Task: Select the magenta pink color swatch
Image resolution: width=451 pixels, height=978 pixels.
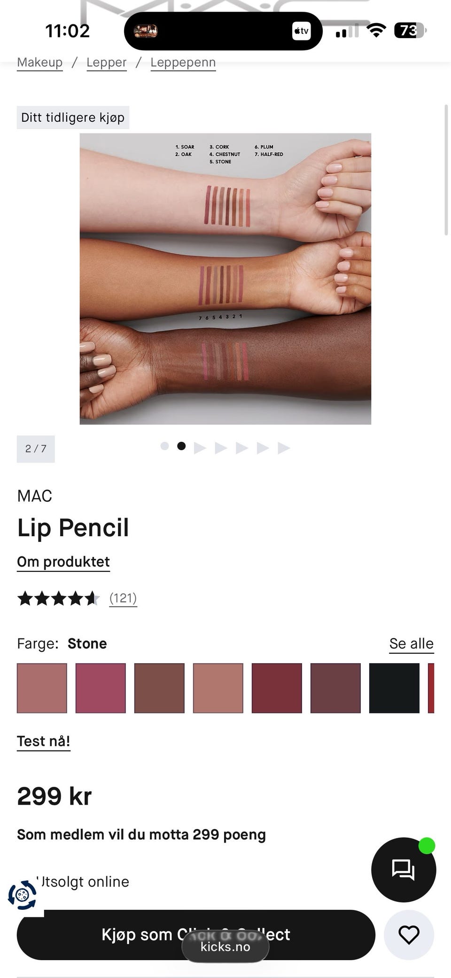Action: coord(101,688)
